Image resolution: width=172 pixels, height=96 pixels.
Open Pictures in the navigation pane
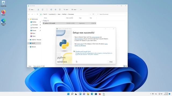(x=34, y=30)
